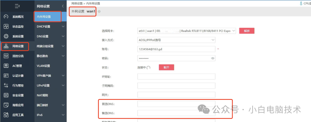Click 内外网设置 in the breadcrumb

click(x=93, y=3)
